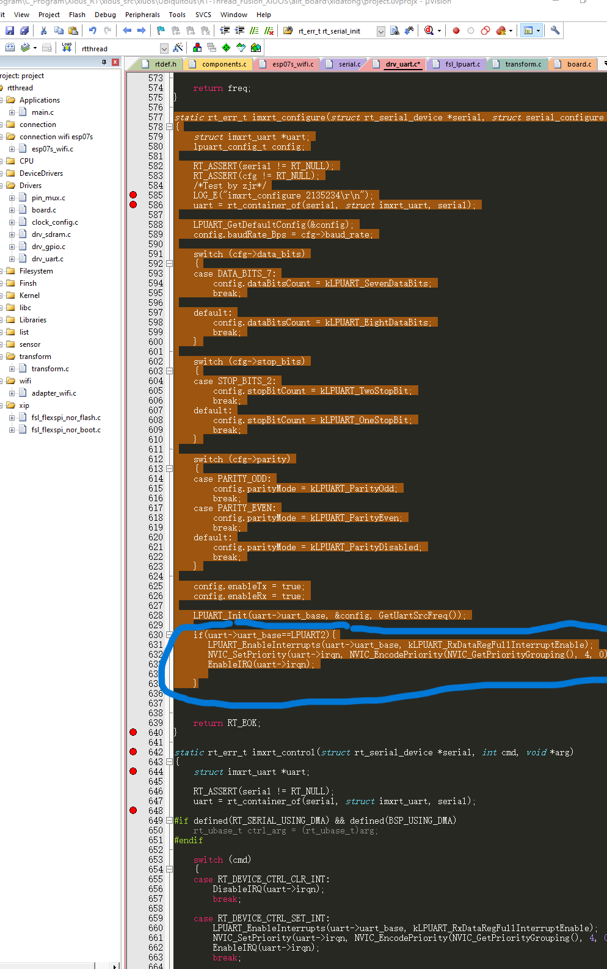The image size is (607, 969).
Task: Select clock_config.c in Drivers group
Action: 55,222
